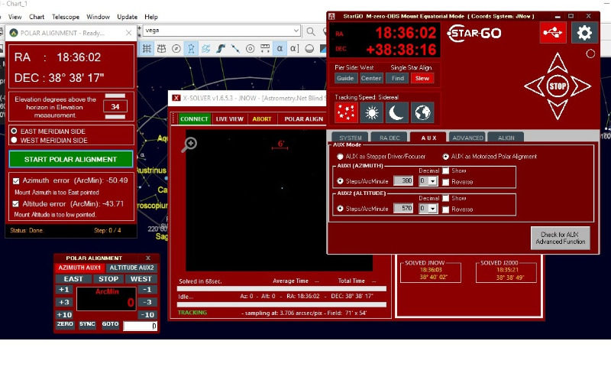
Task: Click Check for AUX Advanced Function
Action: tap(561, 238)
